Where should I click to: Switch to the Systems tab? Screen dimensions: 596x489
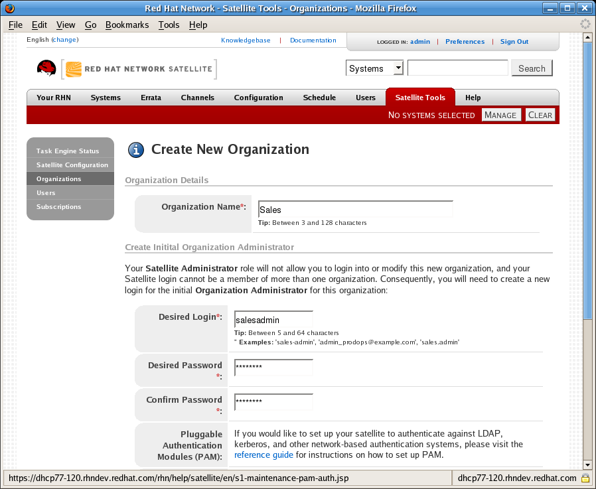click(106, 98)
